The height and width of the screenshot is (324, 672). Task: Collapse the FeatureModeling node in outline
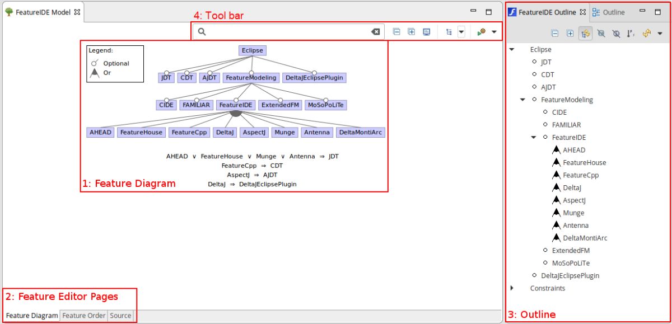point(522,100)
